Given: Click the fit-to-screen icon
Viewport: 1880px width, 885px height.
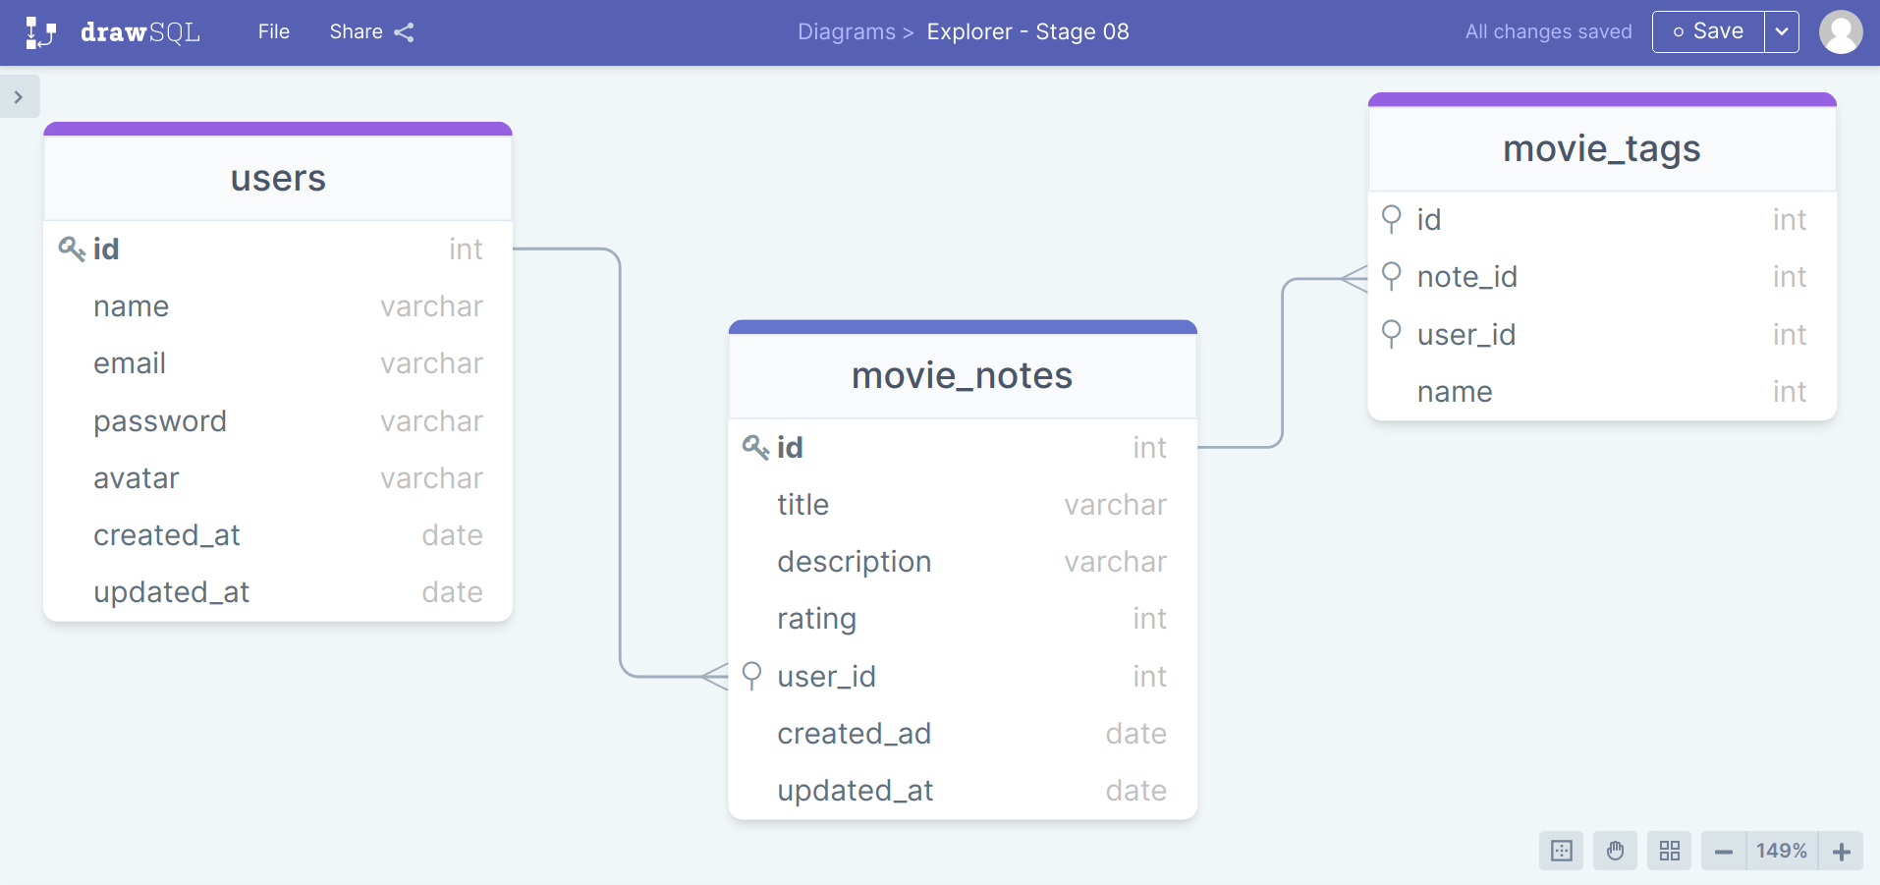Looking at the screenshot, I should coord(1561,851).
